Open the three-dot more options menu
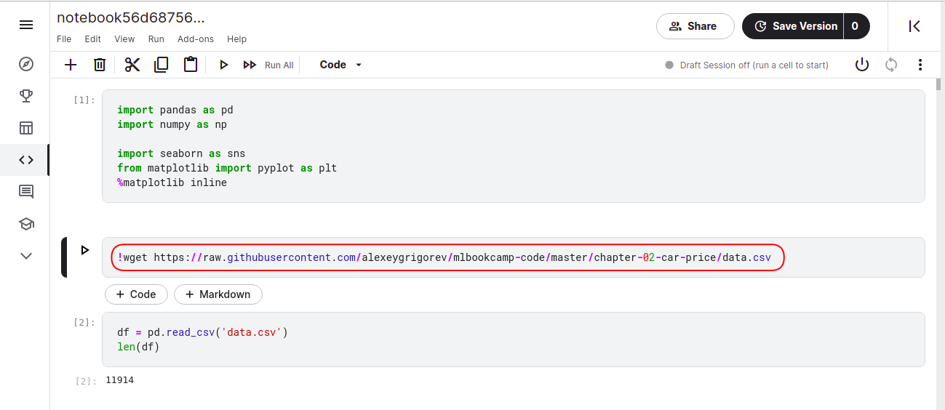 [x=920, y=65]
